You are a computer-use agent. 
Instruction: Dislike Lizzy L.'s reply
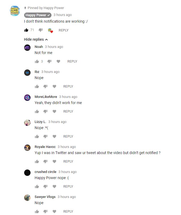pyautogui.click(x=45, y=137)
